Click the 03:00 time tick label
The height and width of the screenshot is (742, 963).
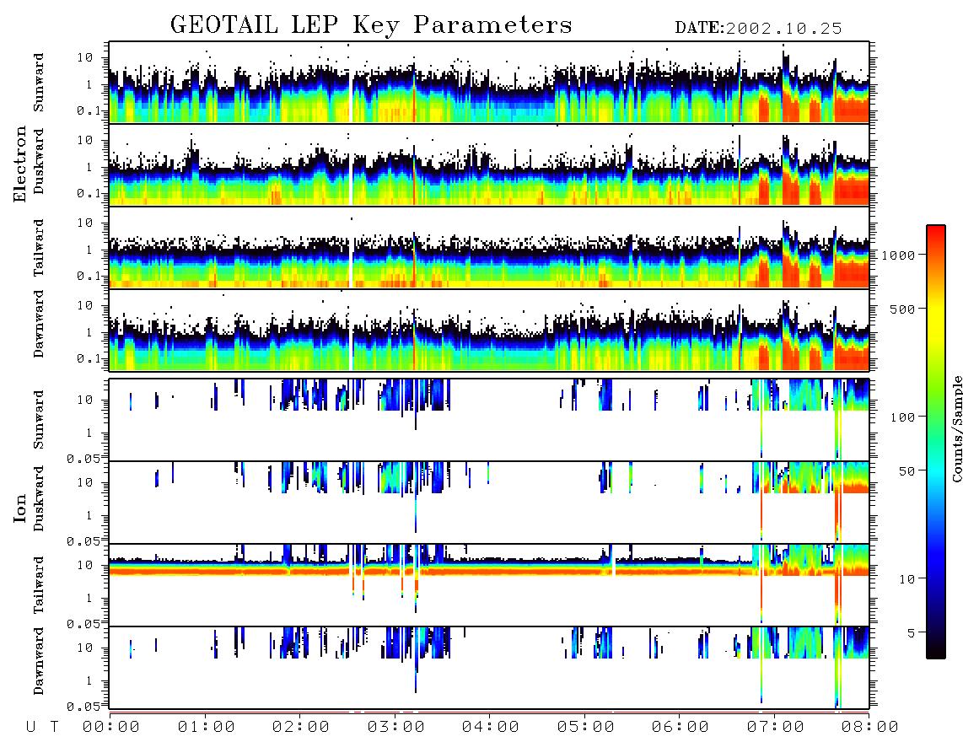[396, 728]
